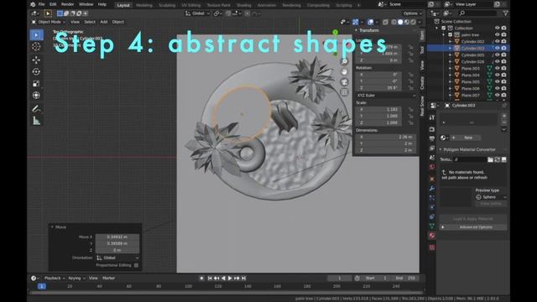Select the Rotate tool
This screenshot has width=537, height=302.
point(36,72)
